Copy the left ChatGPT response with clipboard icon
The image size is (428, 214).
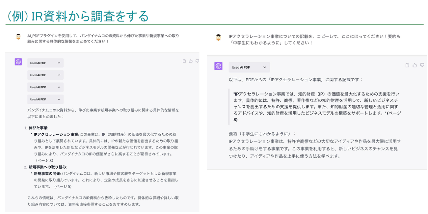pyautogui.click(x=184, y=61)
